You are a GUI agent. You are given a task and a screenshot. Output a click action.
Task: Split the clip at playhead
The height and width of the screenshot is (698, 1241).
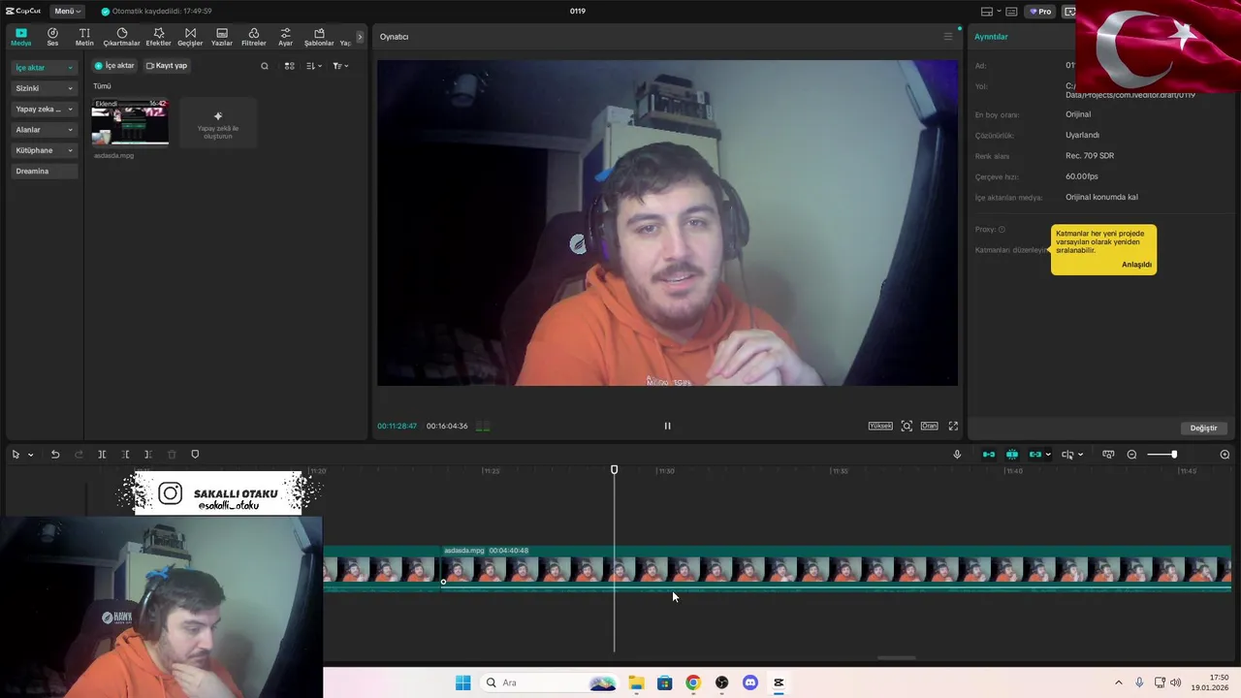(x=102, y=455)
